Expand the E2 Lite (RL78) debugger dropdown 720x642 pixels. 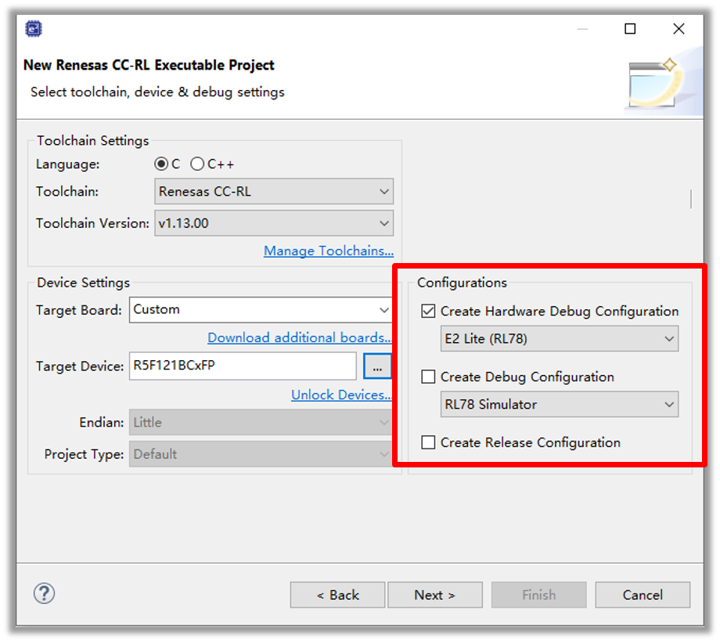pyautogui.click(x=559, y=339)
